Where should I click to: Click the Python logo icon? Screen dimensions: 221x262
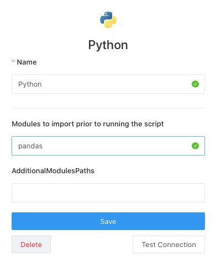[x=108, y=20]
